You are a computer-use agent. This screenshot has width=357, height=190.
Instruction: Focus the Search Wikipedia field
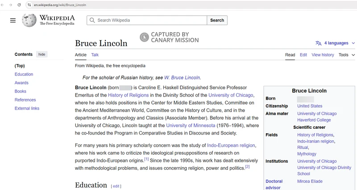147,20
